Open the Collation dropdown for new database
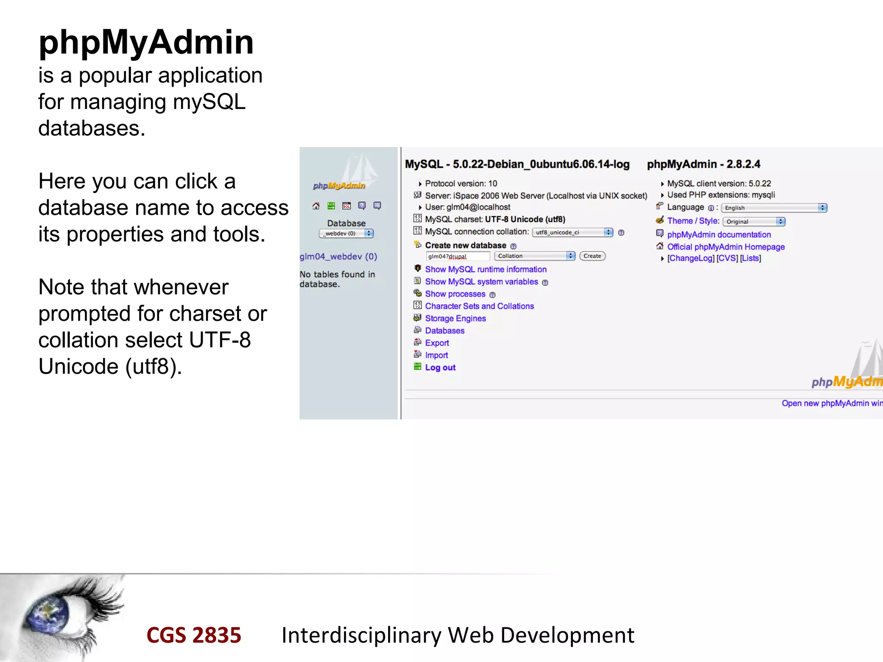The width and height of the screenshot is (883, 662). click(x=535, y=256)
